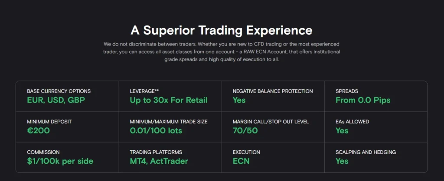Click the Base Currency Options label
Screen dimensions: 444x181
tap(59, 91)
